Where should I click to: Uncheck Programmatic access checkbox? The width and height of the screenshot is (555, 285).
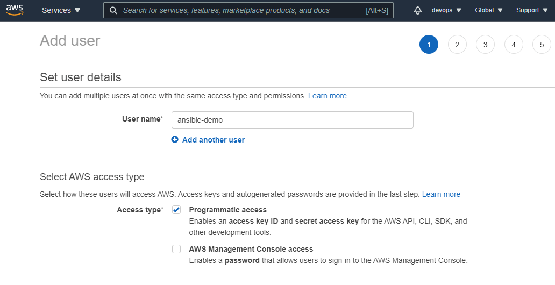click(x=176, y=210)
